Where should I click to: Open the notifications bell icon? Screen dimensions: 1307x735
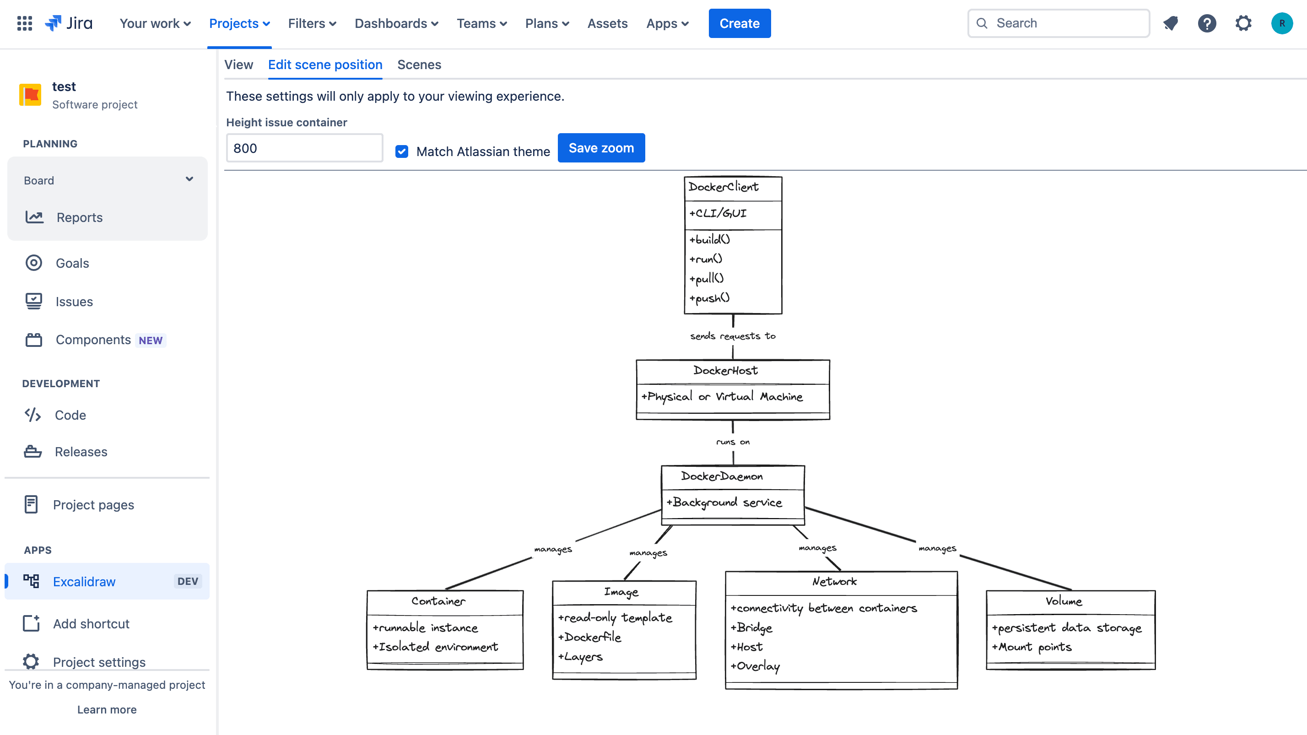point(1171,23)
